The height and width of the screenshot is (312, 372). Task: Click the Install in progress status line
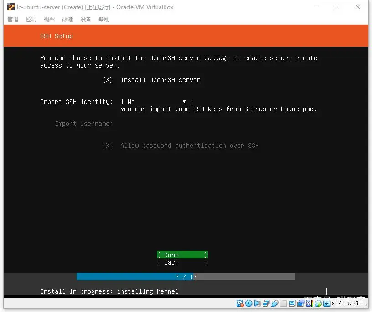109,291
